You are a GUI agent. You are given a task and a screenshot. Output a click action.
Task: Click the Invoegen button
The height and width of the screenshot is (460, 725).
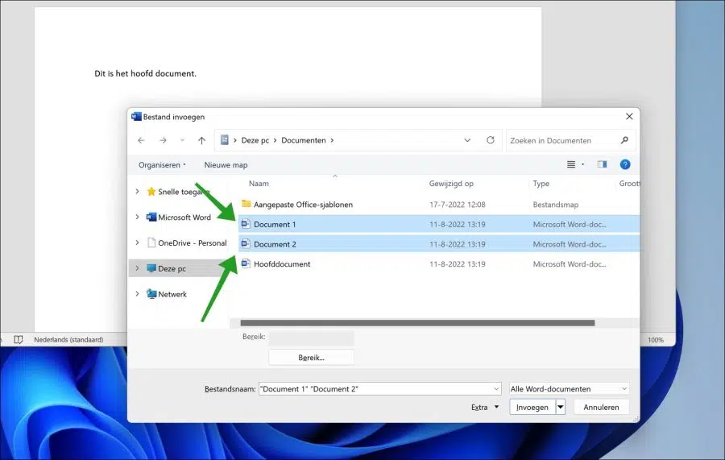532,408
